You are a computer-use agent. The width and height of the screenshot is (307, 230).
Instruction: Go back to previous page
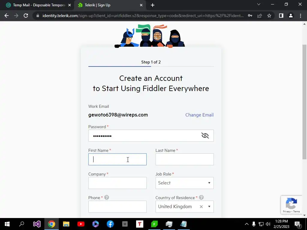point(7,16)
